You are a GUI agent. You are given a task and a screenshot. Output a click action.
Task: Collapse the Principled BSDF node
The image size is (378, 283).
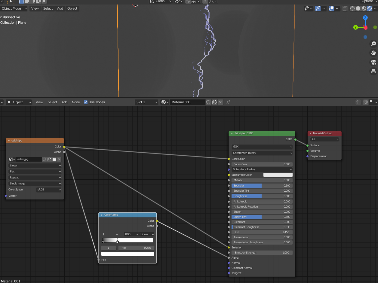coord(232,133)
